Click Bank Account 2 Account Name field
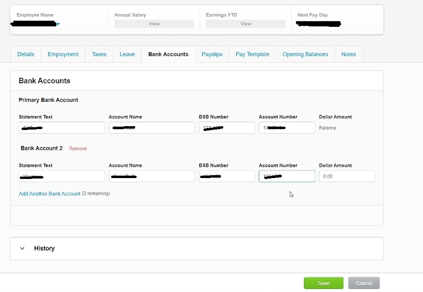This screenshot has height=292, width=423. (152, 176)
